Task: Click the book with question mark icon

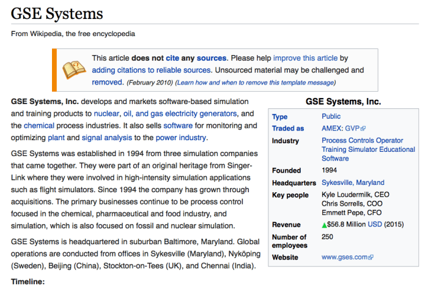Action: (x=72, y=69)
